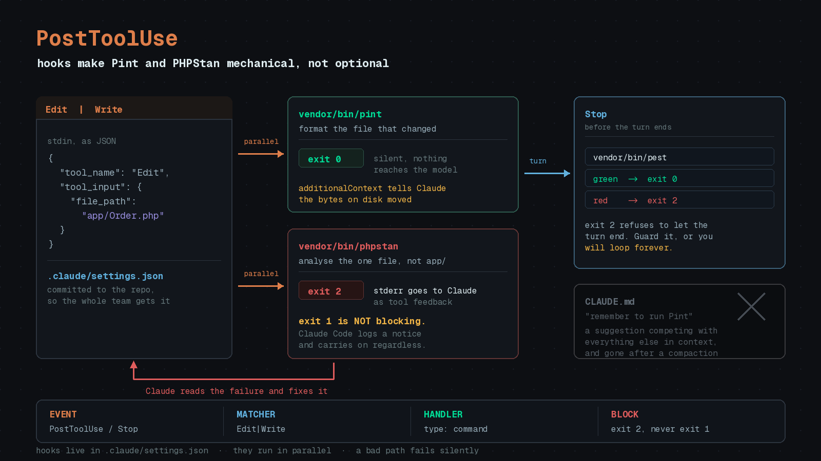Viewport: 821px width, 461px height.
Task: Click the turn label above the blue arrow
Action: tap(538, 161)
